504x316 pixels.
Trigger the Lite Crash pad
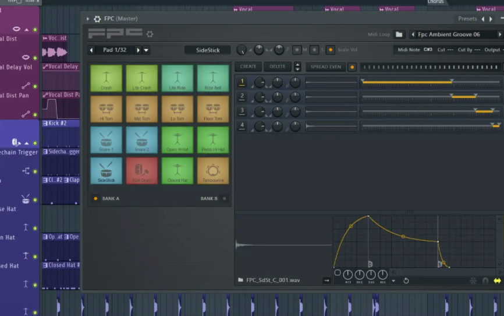[142, 78]
